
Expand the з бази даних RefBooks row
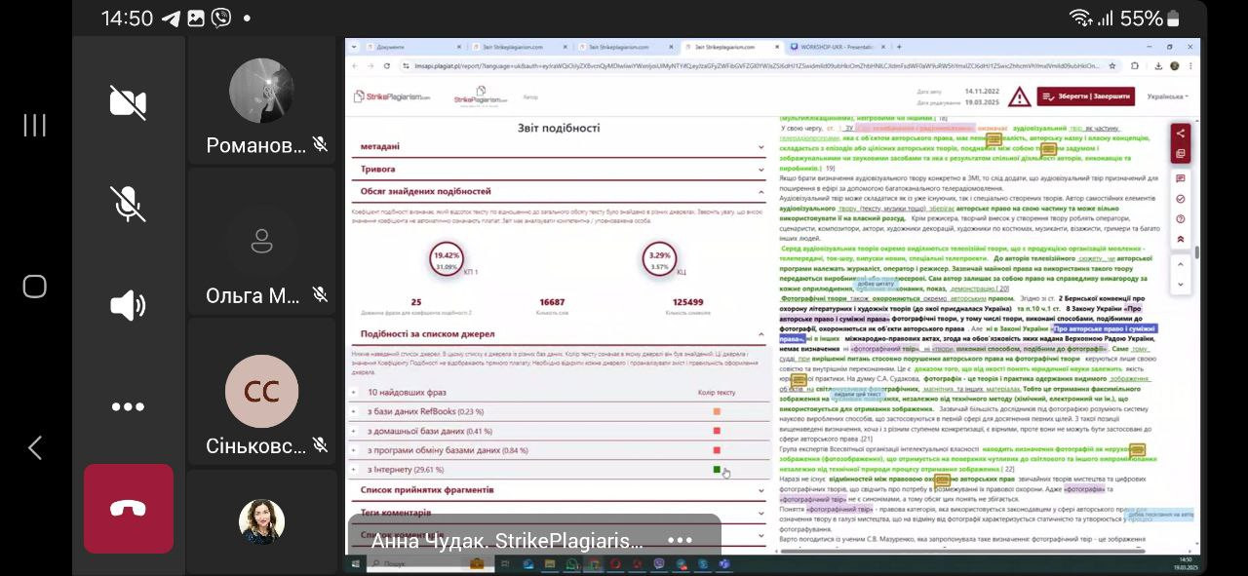(354, 411)
